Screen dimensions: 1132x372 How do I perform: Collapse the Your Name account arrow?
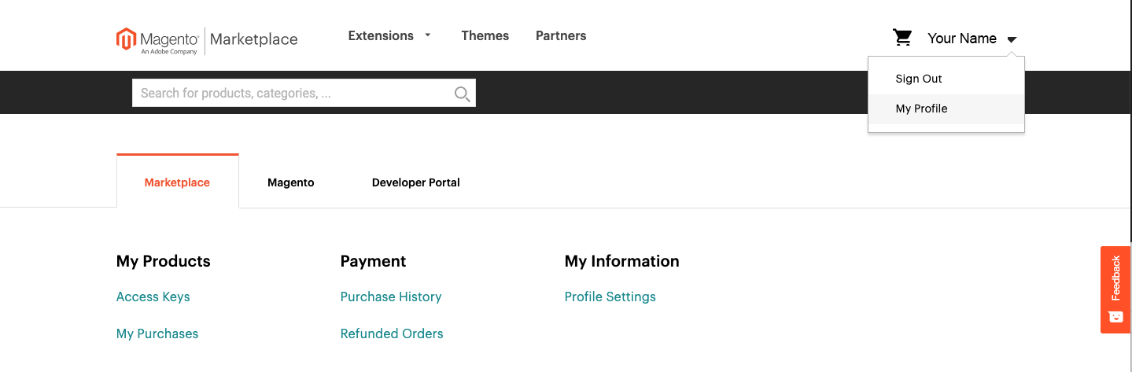(x=1012, y=39)
